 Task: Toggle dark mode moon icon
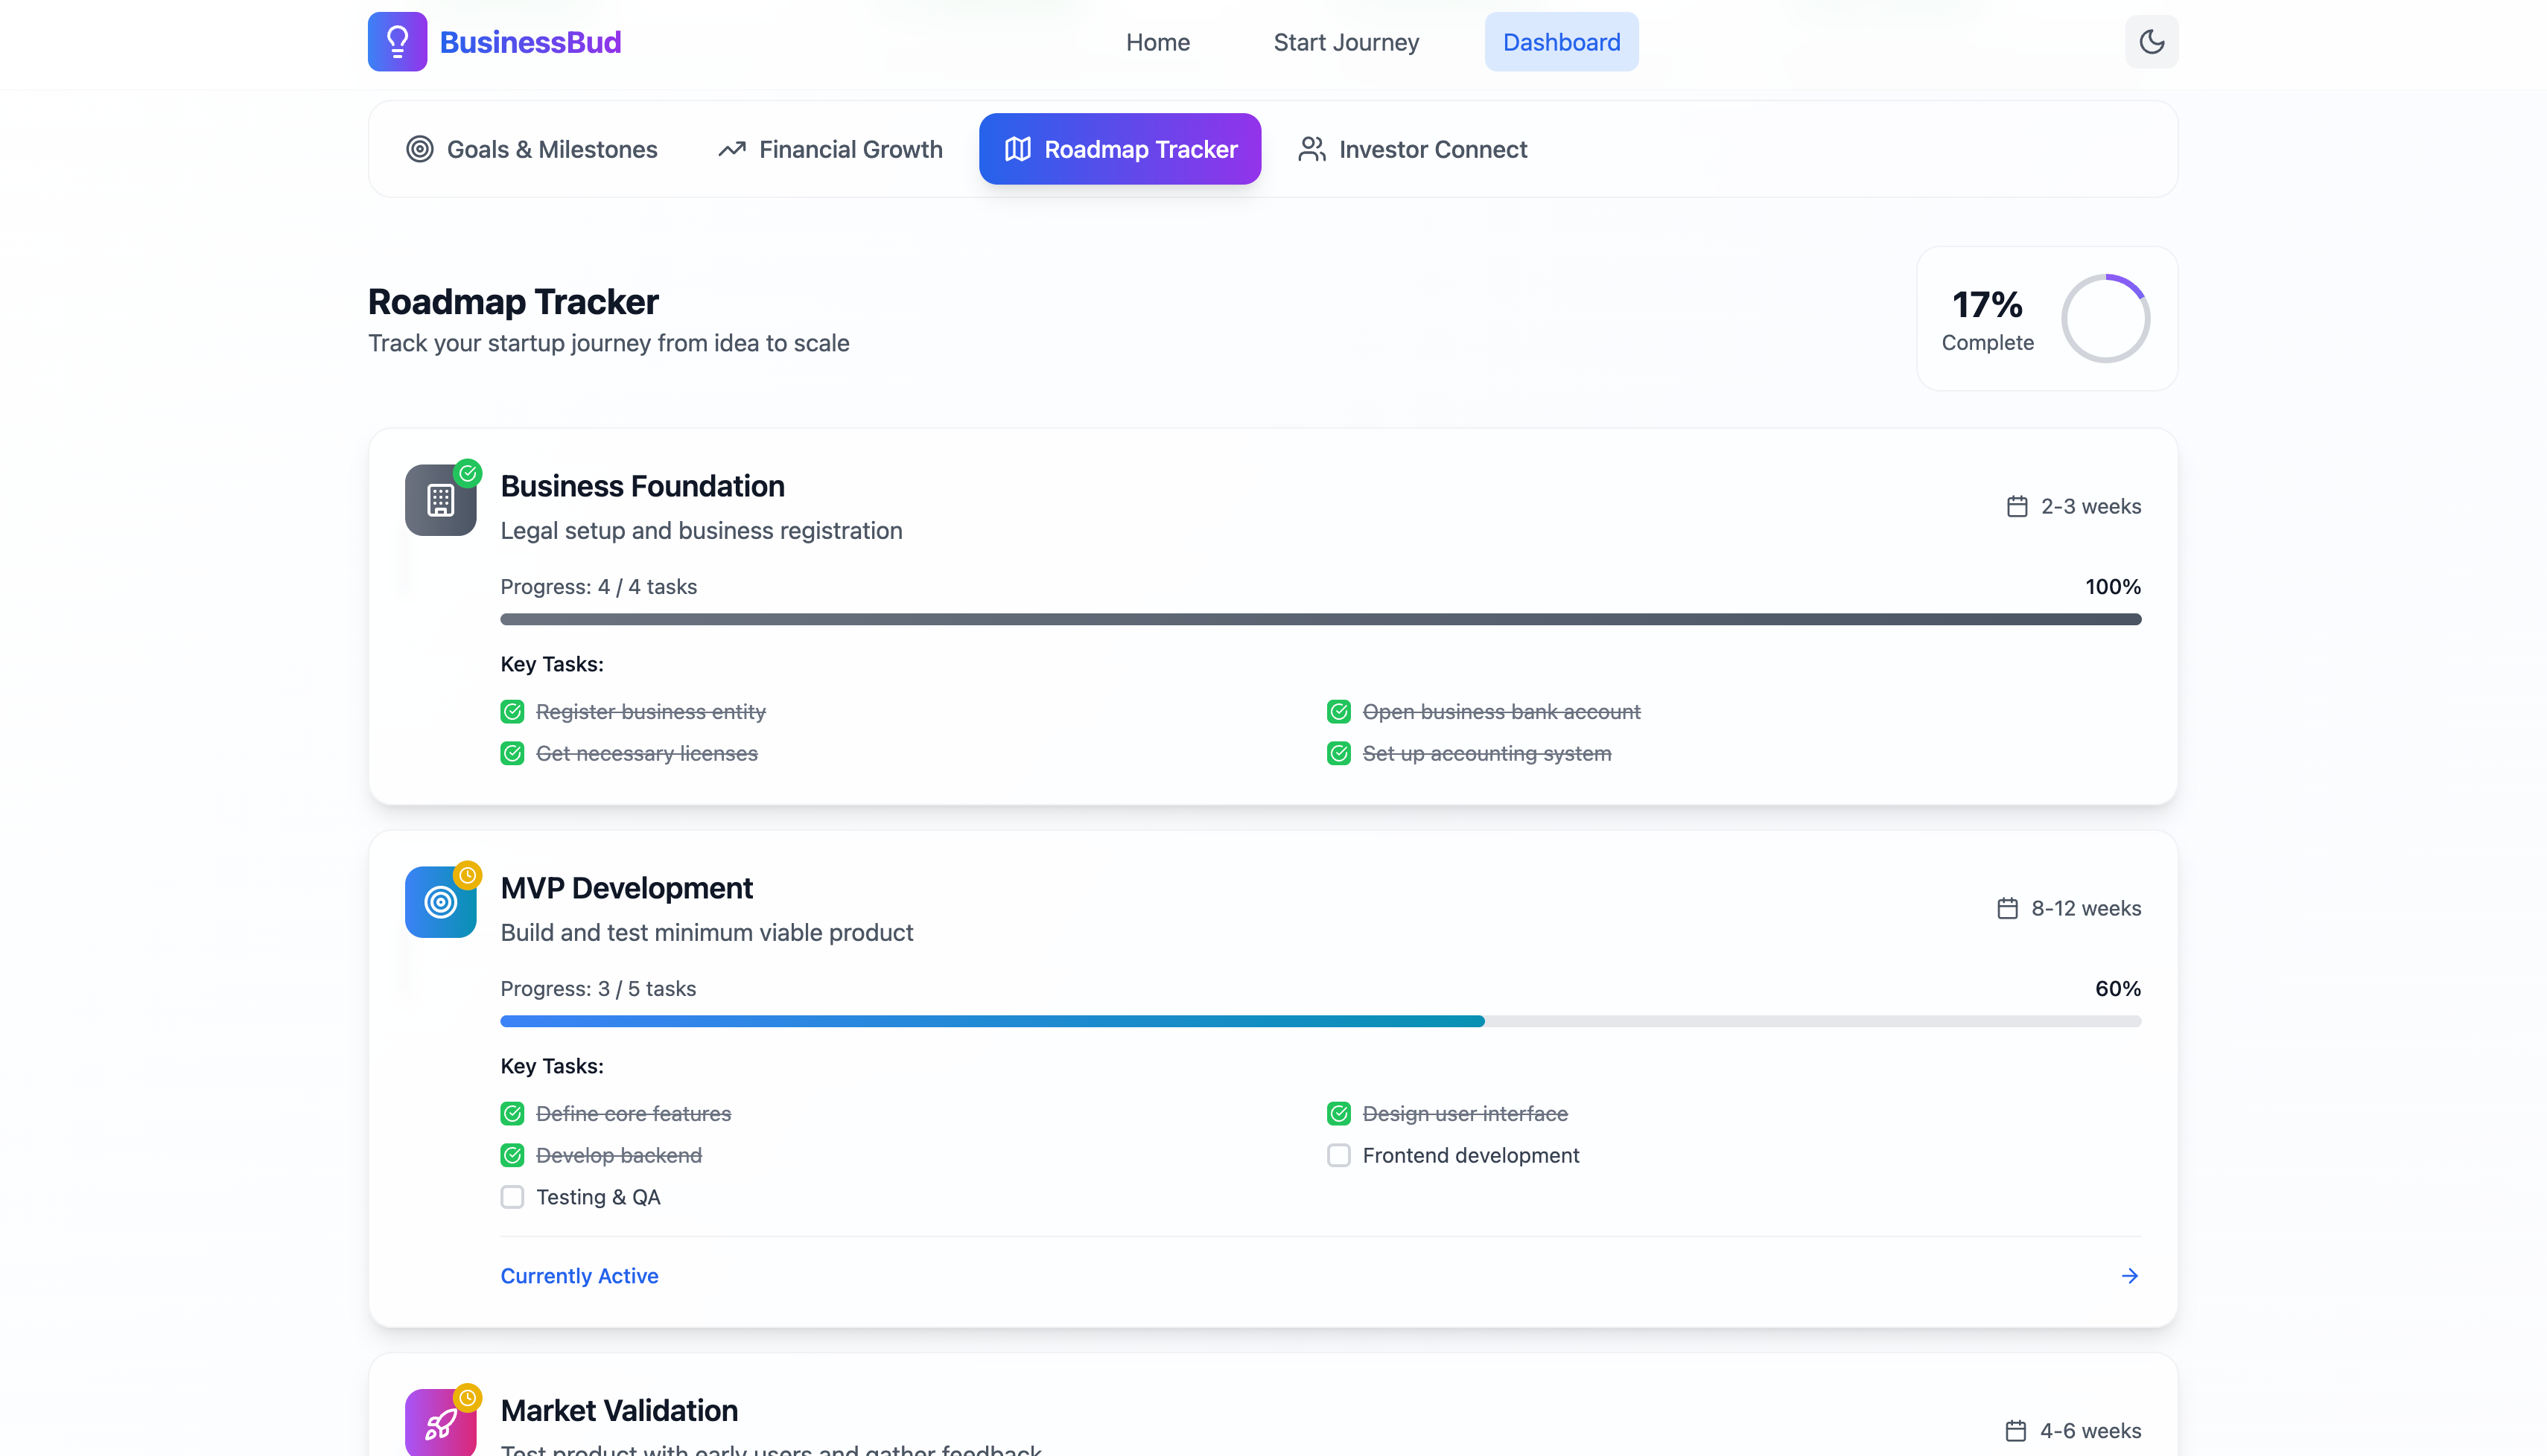(2151, 42)
